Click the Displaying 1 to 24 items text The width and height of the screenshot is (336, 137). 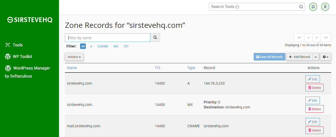(x=308, y=45)
